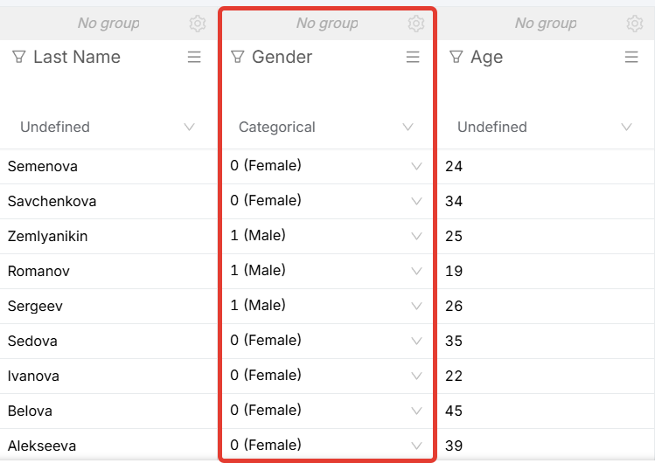The height and width of the screenshot is (463, 655).
Task: Open gender dropdown in Sergeev row
Action: 416,306
